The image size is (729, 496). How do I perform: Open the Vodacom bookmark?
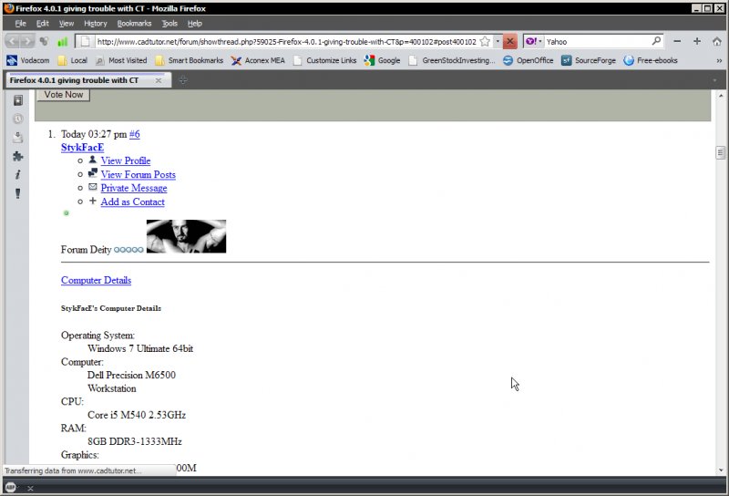[28, 60]
